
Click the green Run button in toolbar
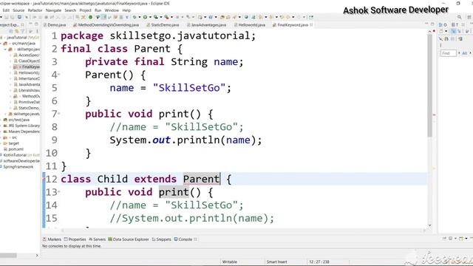(145, 17)
